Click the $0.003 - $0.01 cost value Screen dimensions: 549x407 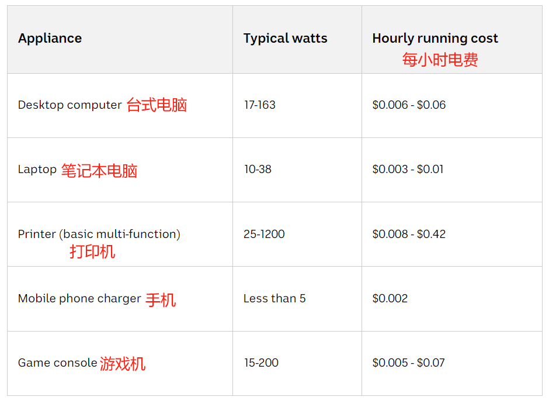tap(408, 170)
